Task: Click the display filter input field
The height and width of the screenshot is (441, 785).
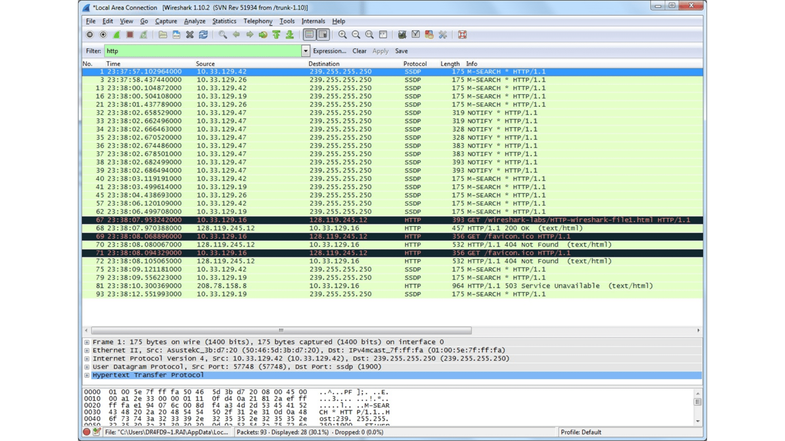Action: tap(203, 51)
